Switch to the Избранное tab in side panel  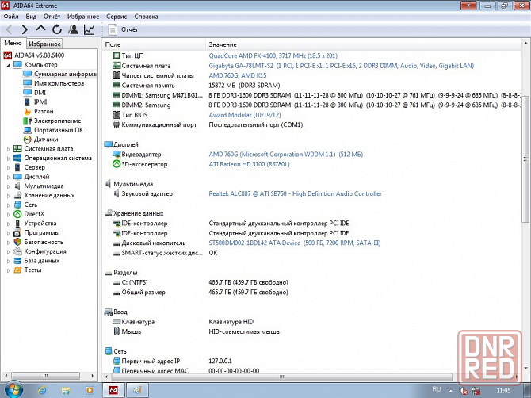(44, 44)
